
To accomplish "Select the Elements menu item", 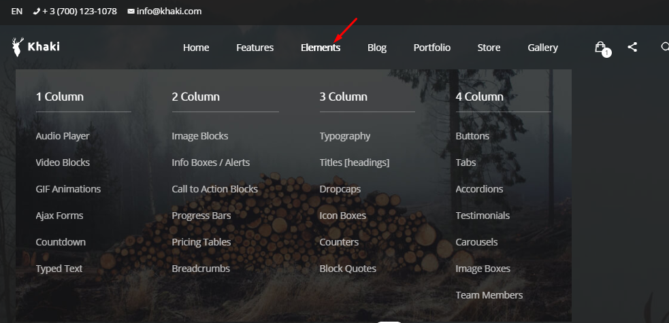I will click(x=321, y=48).
